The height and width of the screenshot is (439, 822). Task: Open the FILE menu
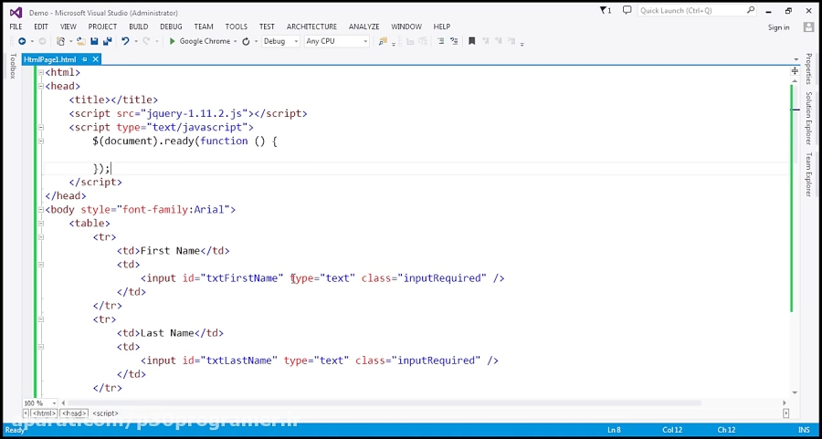(x=16, y=26)
